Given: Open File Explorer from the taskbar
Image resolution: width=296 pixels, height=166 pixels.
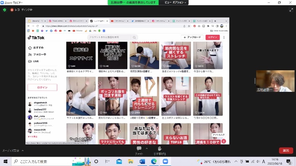Looking at the screenshot, I should pos(131,162).
